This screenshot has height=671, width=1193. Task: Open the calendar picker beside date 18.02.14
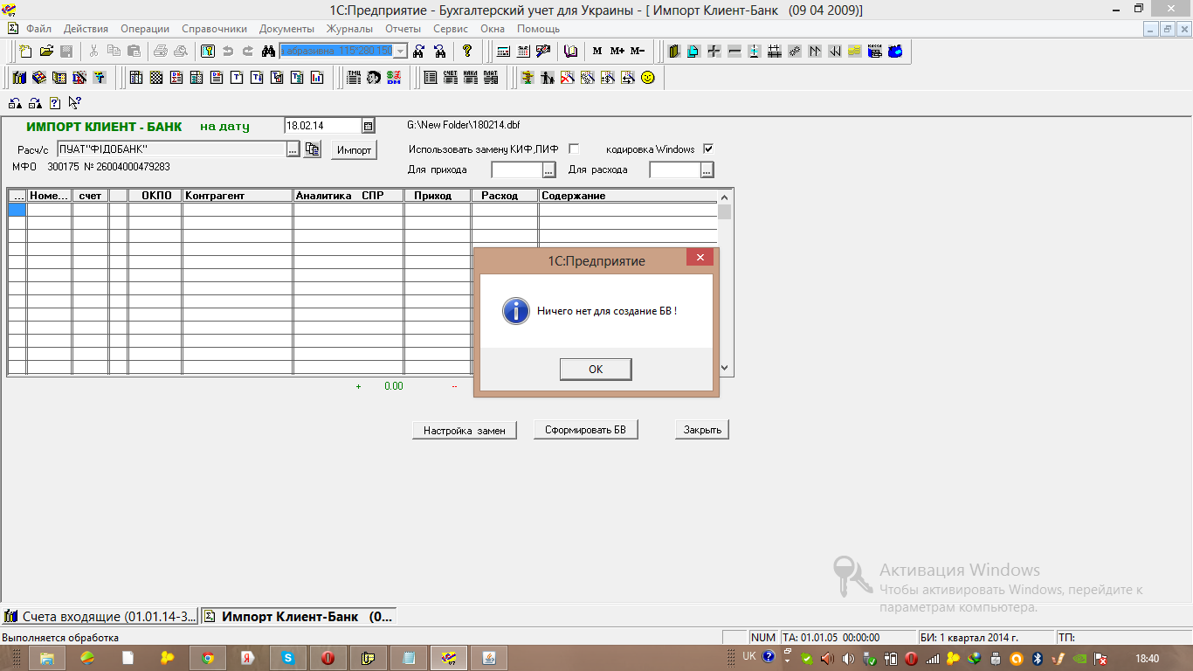[368, 126]
